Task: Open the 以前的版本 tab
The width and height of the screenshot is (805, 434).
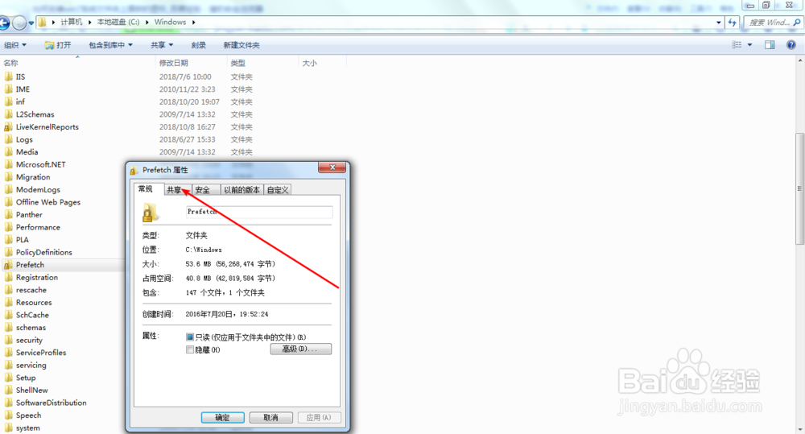Action: [x=242, y=190]
